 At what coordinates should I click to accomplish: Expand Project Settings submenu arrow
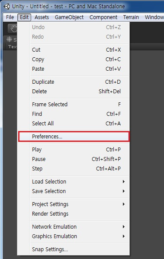(x=124, y=204)
